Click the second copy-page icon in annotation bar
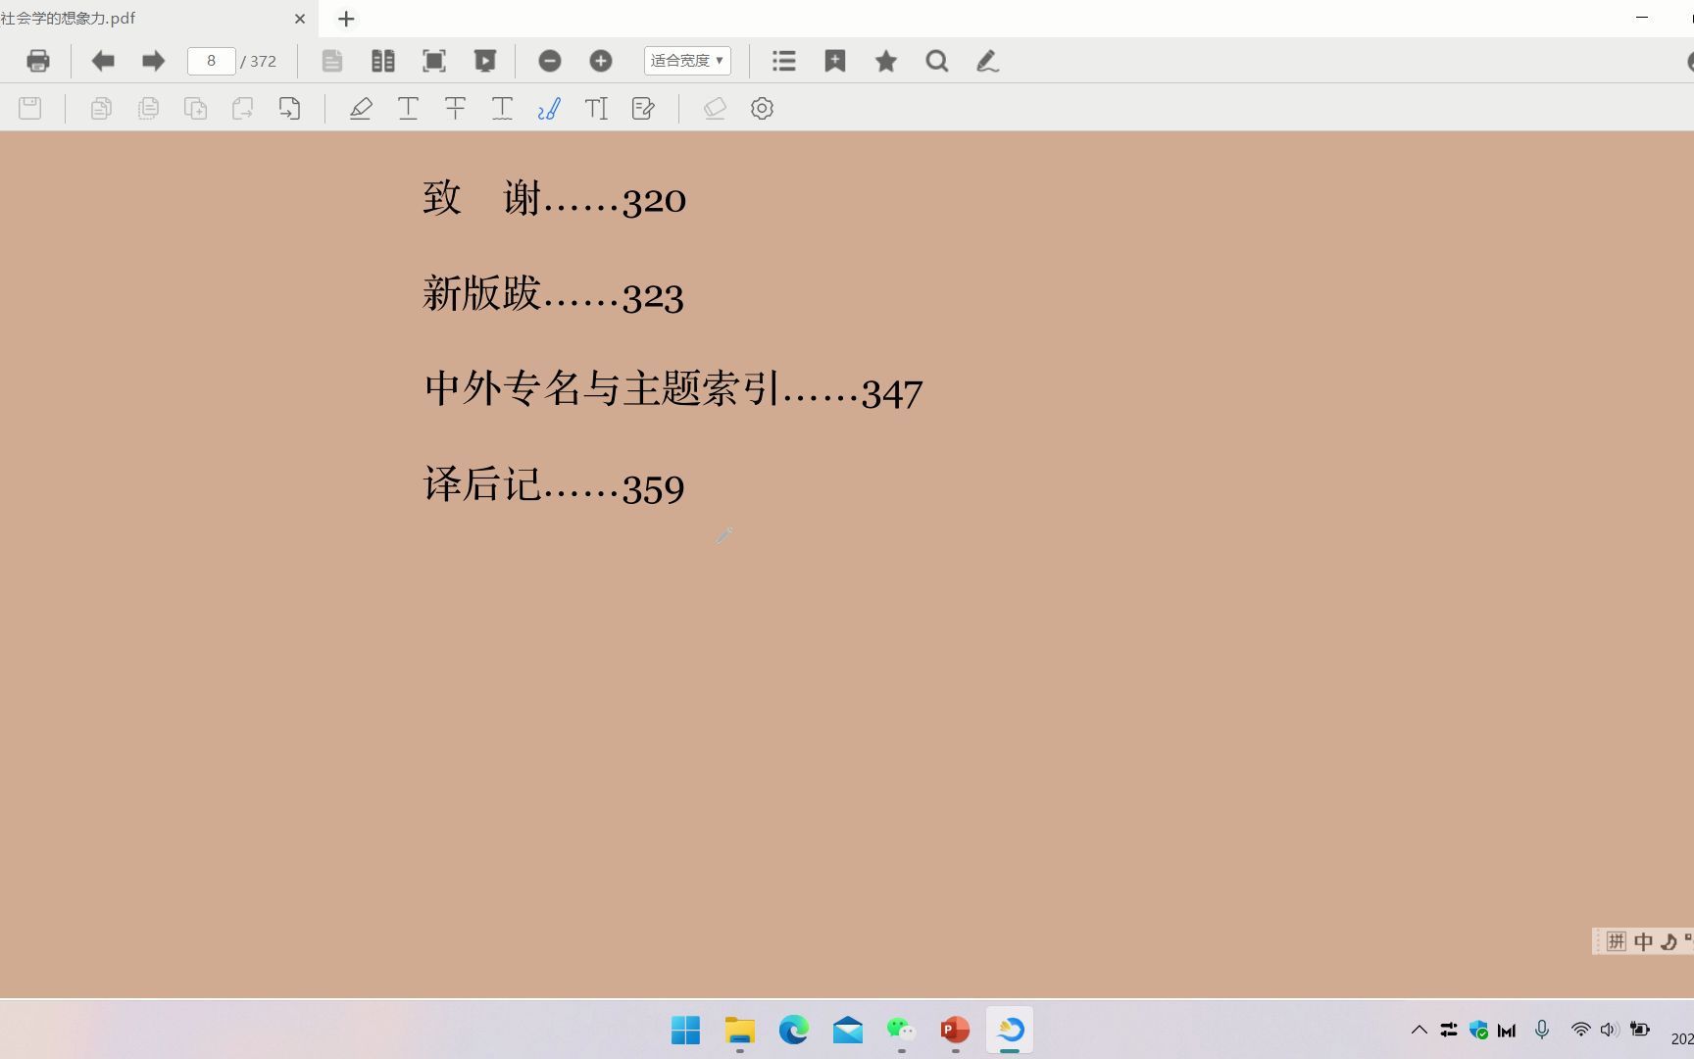1694x1059 pixels. click(148, 108)
